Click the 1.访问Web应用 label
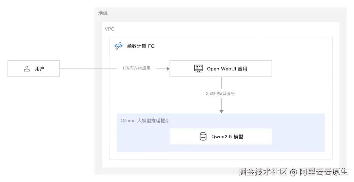 136,68
